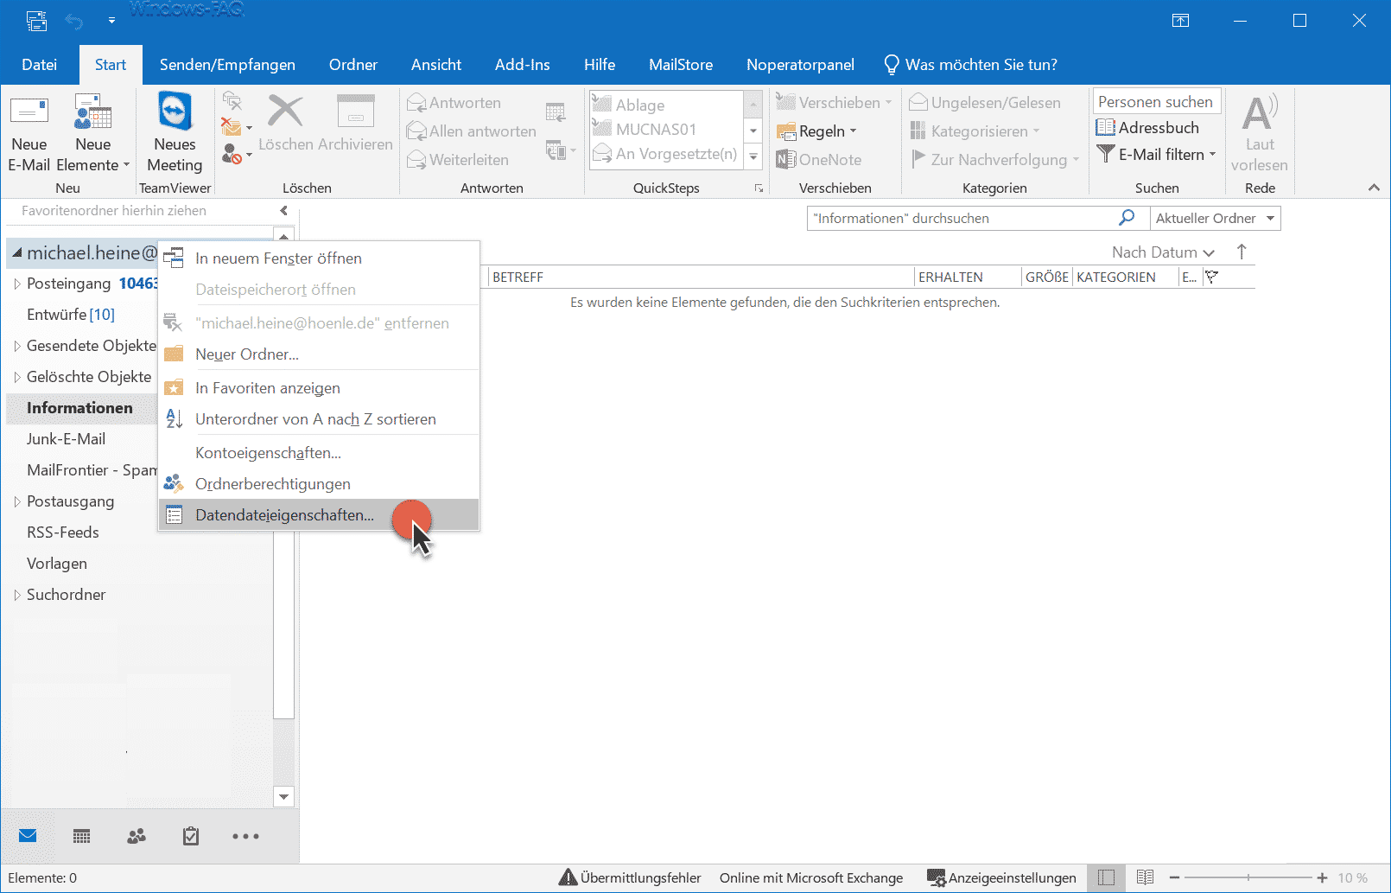Click the filter icon column header

tap(1211, 277)
